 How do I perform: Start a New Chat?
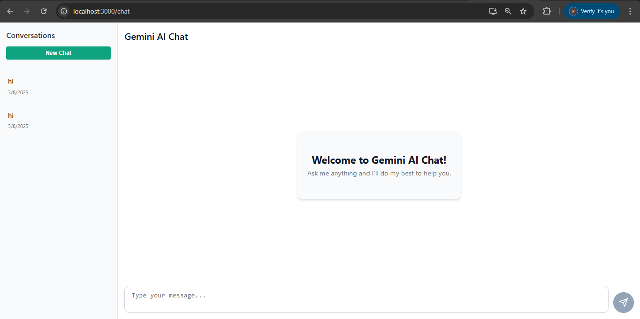click(x=58, y=53)
